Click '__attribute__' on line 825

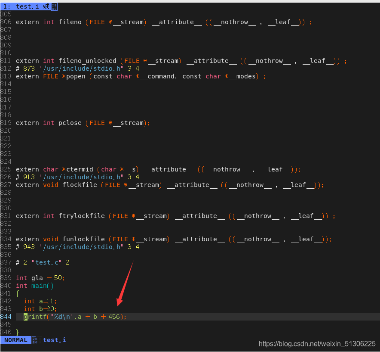pos(169,169)
